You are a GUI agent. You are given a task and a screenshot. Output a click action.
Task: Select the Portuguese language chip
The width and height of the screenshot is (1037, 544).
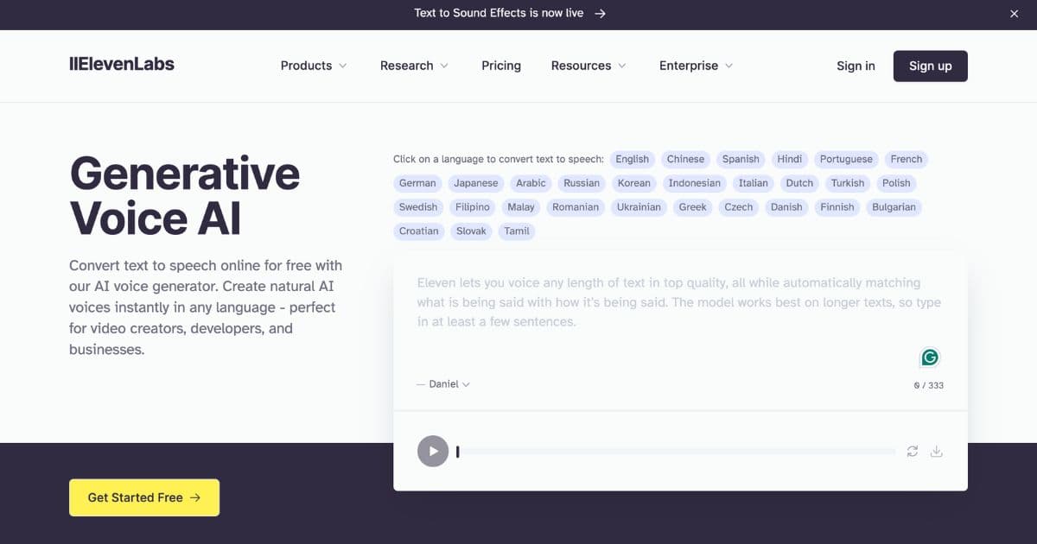(846, 159)
